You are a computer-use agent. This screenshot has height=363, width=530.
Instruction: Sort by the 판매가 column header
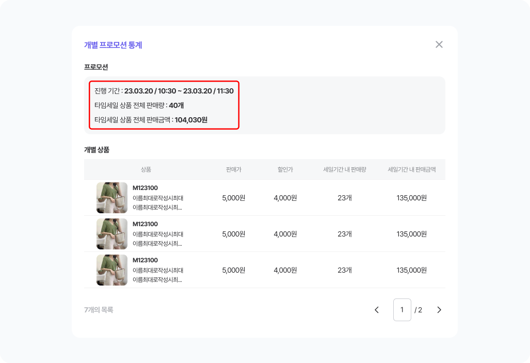pos(233,169)
